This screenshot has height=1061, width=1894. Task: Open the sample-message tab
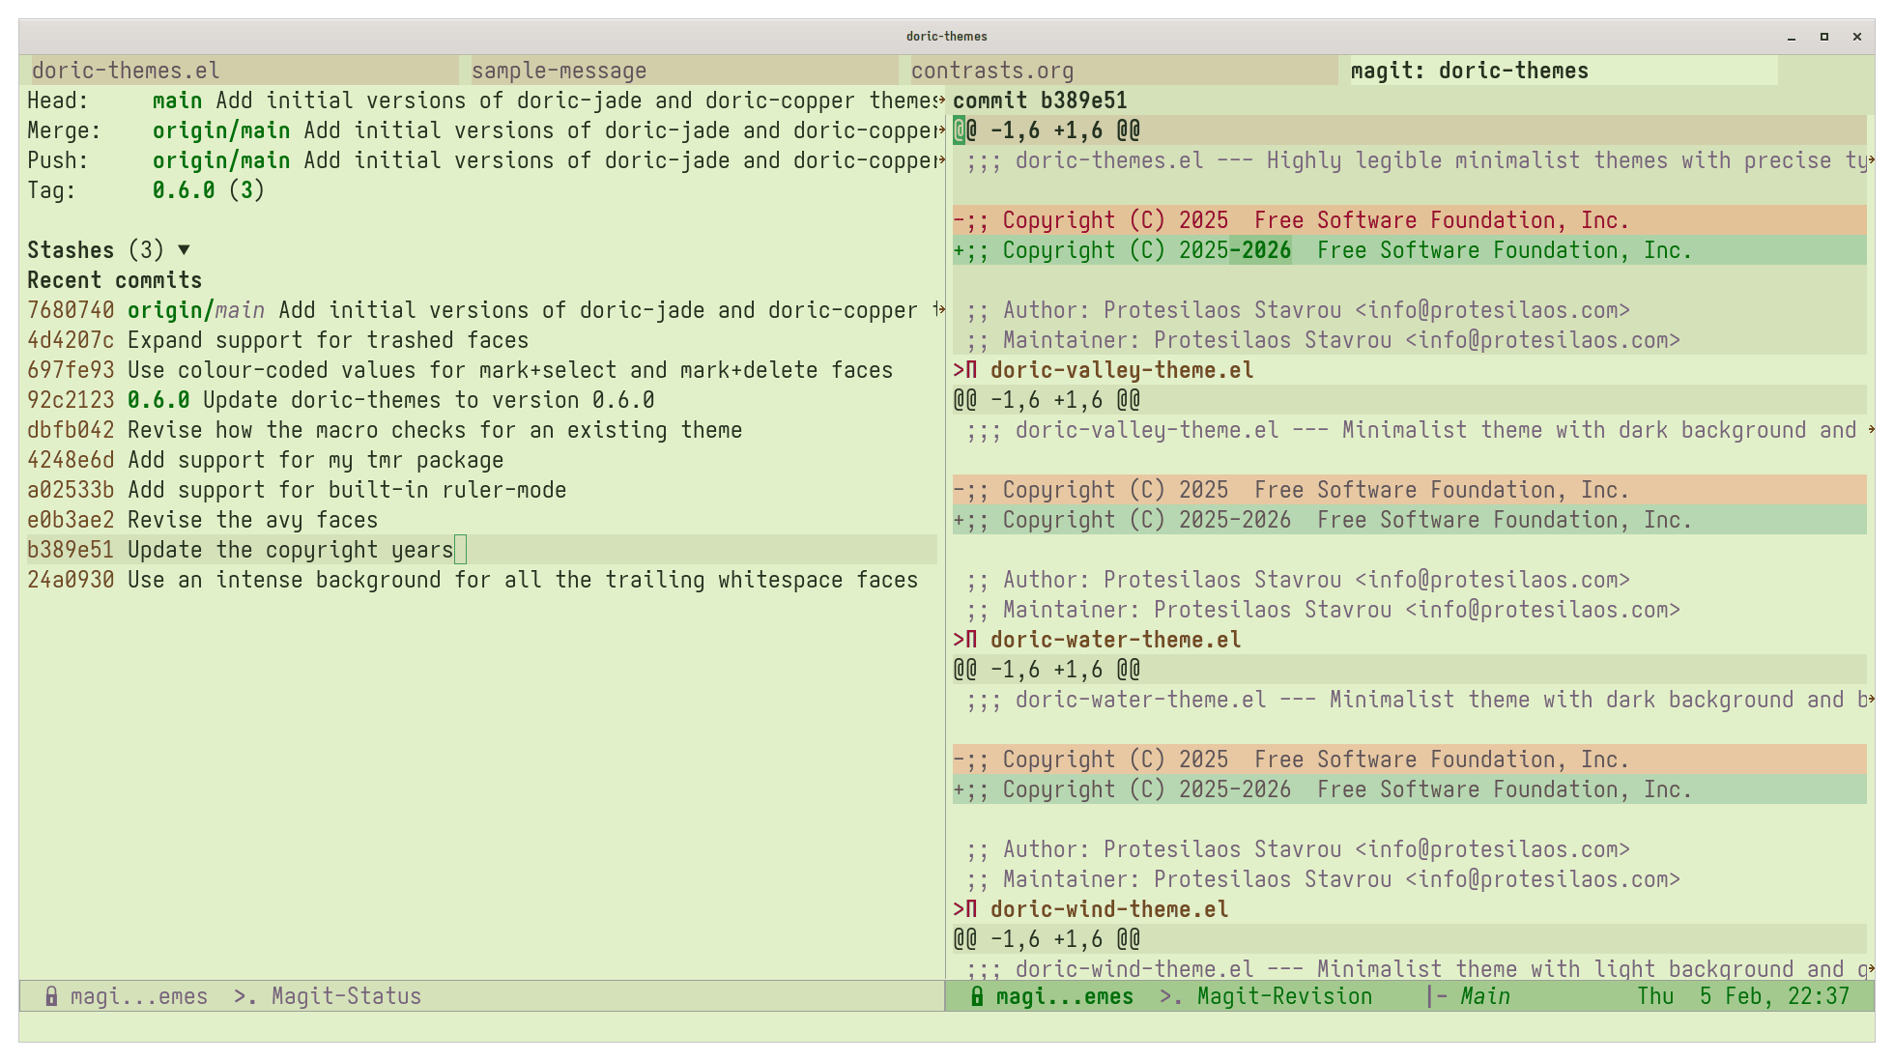559,71
